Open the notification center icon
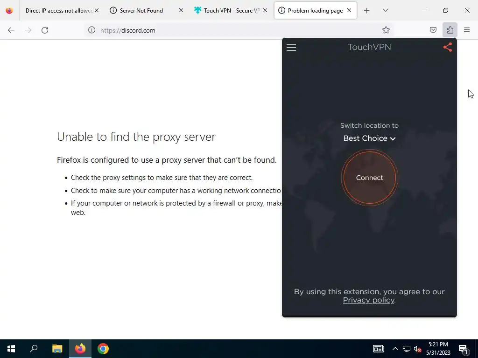Screen dimensions: 478x358 tap(463, 349)
